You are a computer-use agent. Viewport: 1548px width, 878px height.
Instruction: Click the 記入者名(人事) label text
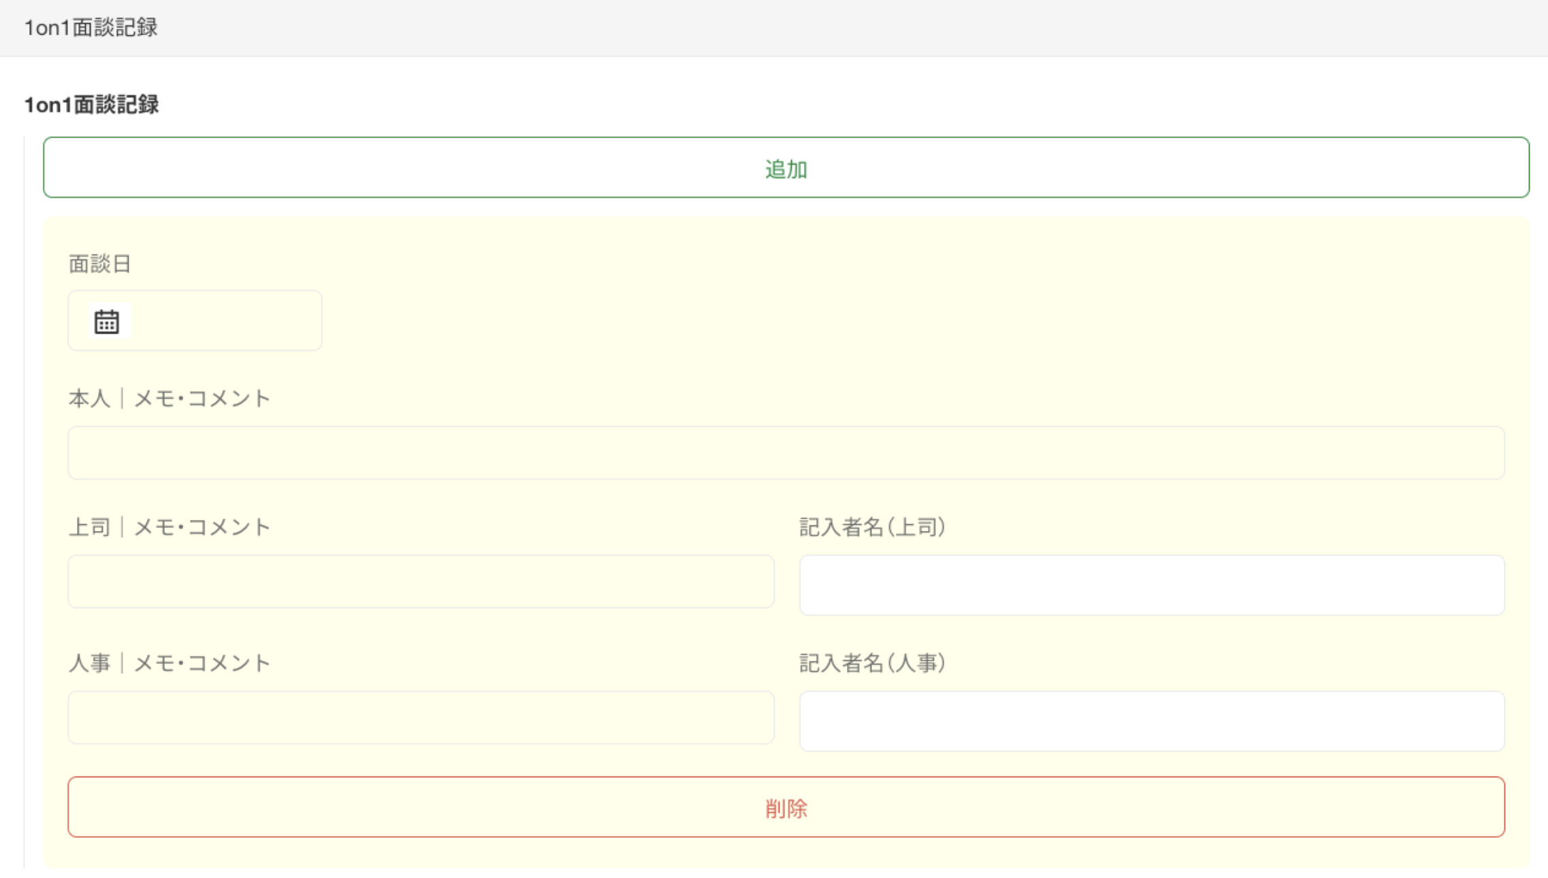click(x=872, y=663)
